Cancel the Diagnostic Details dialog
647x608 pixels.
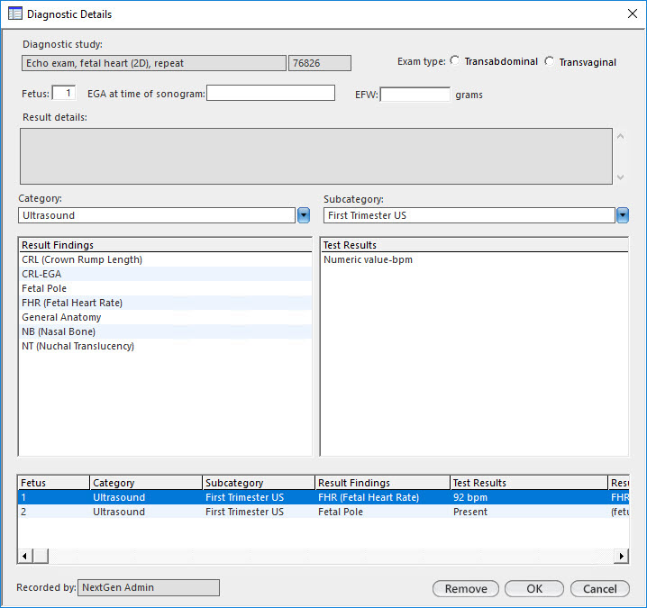pos(600,588)
